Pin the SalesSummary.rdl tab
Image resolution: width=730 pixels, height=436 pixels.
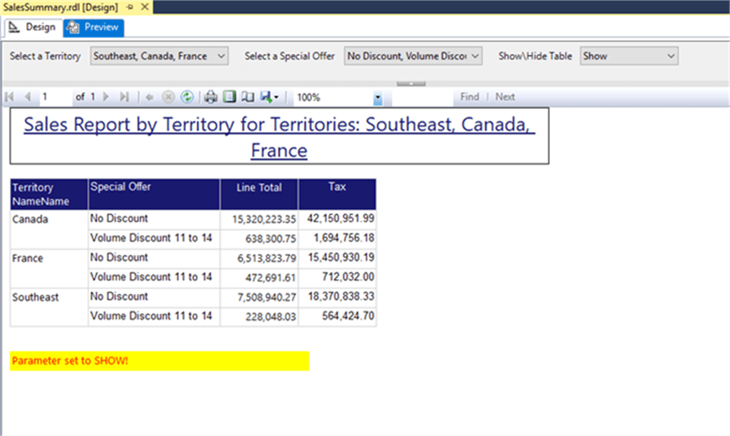[x=130, y=7]
